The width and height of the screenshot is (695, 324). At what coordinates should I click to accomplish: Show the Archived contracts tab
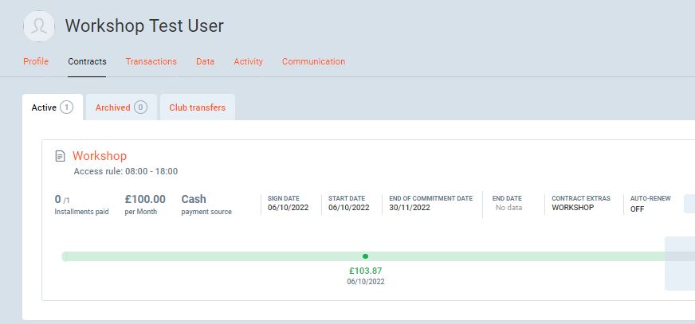click(112, 107)
